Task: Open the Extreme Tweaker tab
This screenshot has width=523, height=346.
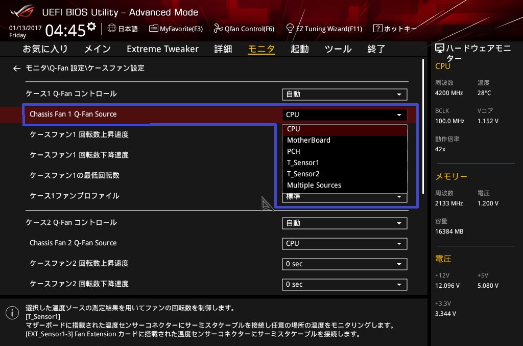Action: 163,49
